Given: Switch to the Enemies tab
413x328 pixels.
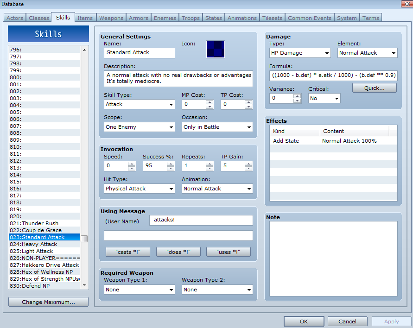Looking at the screenshot, I should tap(165, 18).
